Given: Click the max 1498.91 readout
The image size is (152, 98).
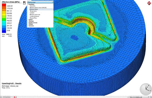Looking at the screenshot, I should pos(7,34).
